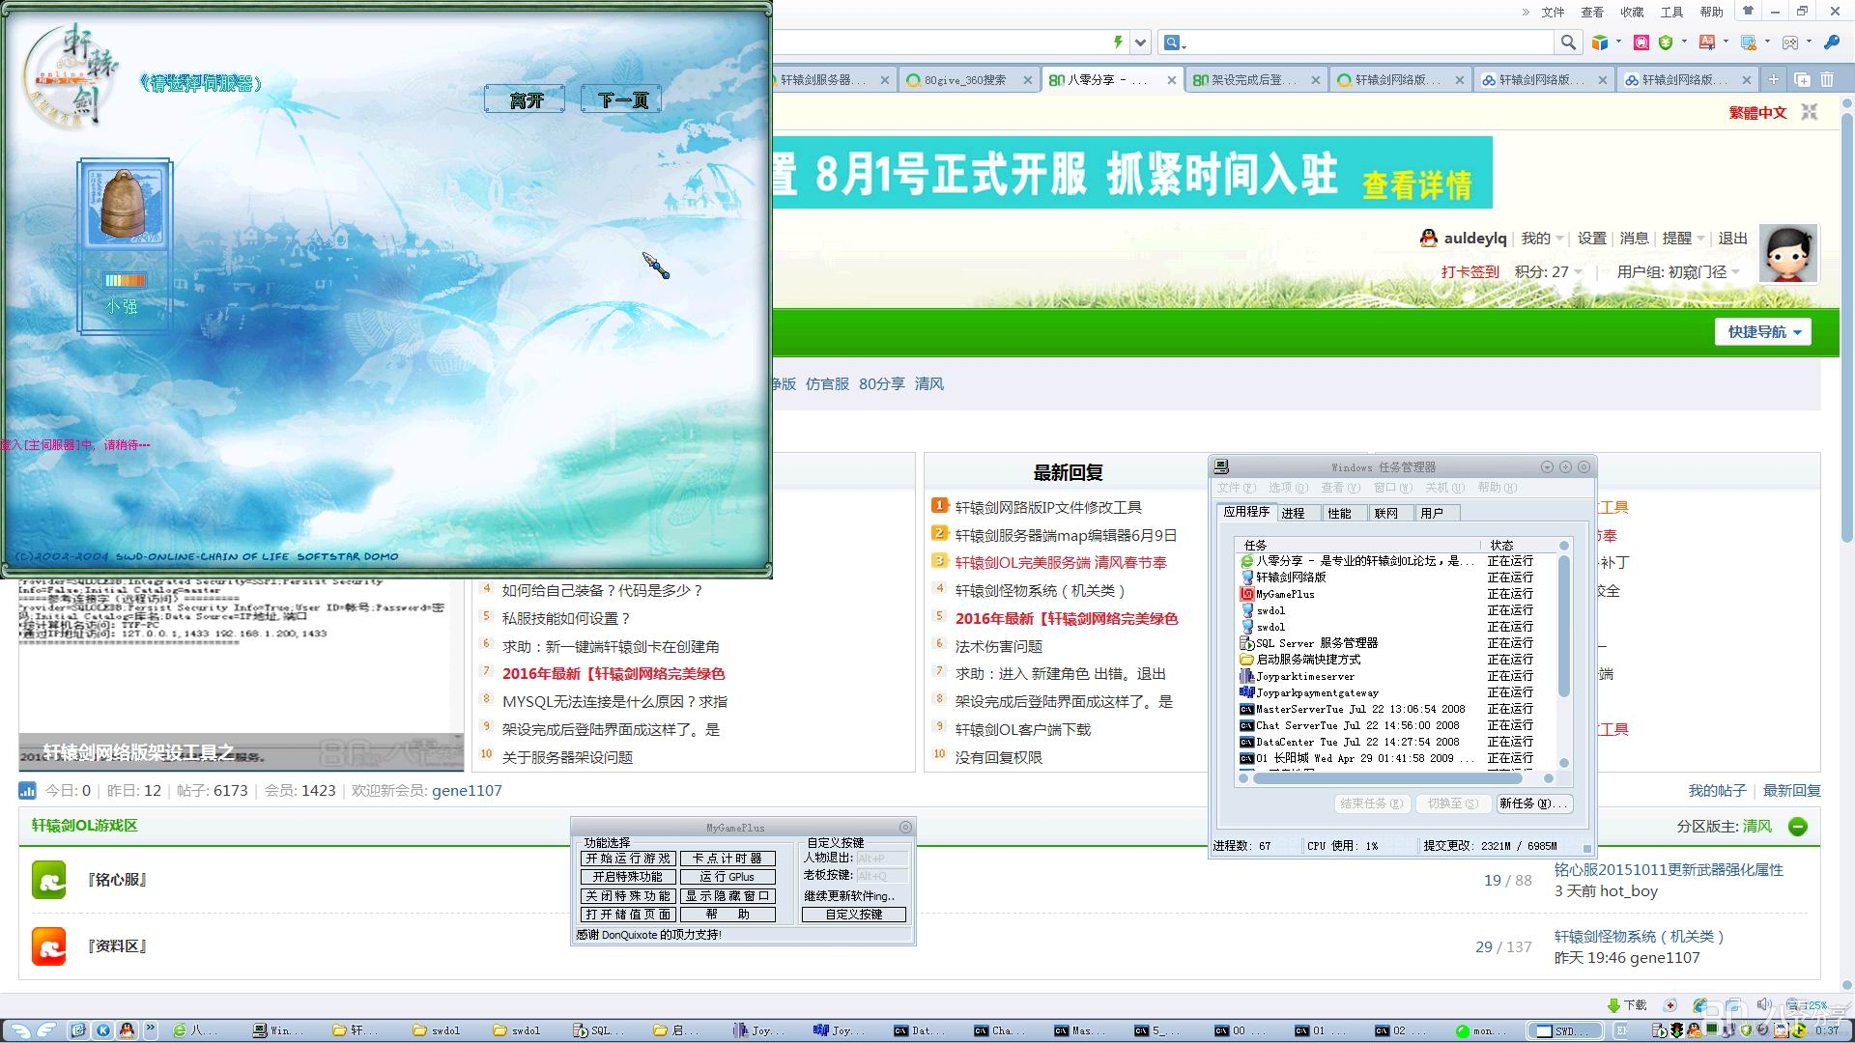Open 资料区 forum section icon
This screenshot has width=1855, height=1043.
click(x=49, y=946)
